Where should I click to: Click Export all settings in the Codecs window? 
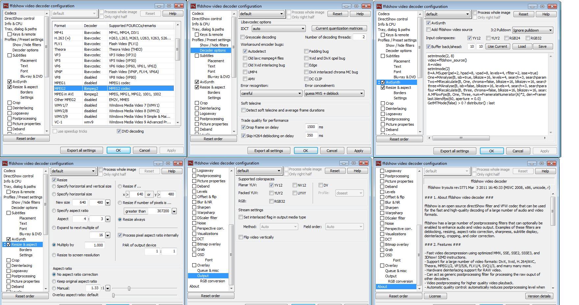pos(81,150)
